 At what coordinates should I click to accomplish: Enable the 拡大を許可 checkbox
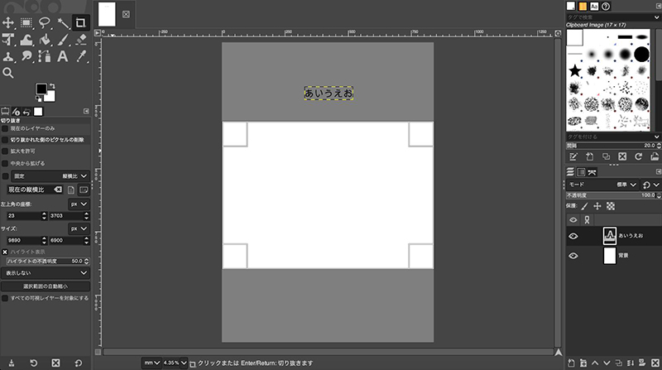click(x=5, y=151)
